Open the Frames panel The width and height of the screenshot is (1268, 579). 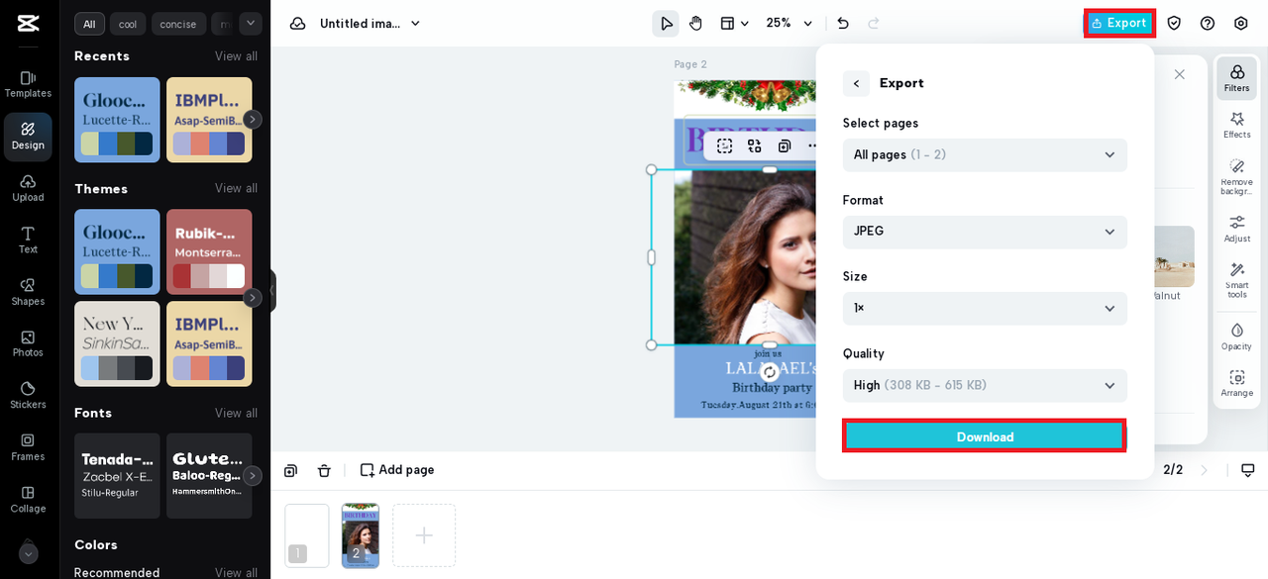28,447
